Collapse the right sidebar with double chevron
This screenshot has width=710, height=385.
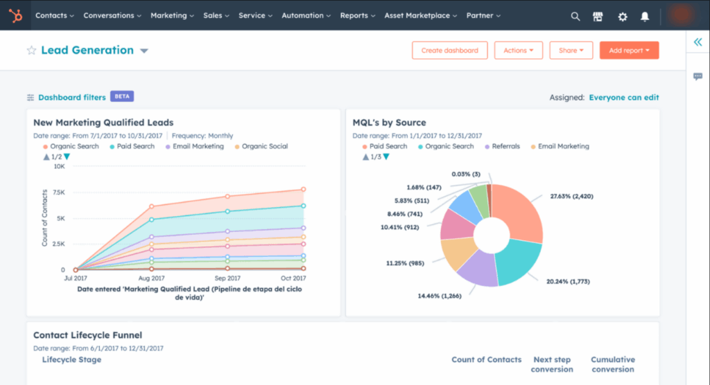click(x=698, y=42)
